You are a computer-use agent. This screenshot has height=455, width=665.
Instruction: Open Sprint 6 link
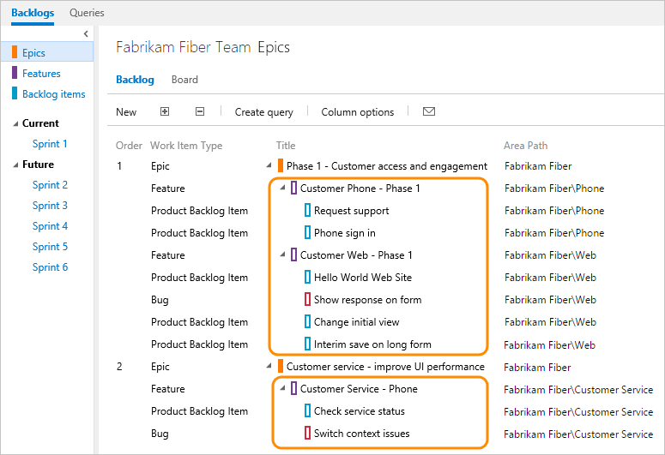(x=50, y=266)
